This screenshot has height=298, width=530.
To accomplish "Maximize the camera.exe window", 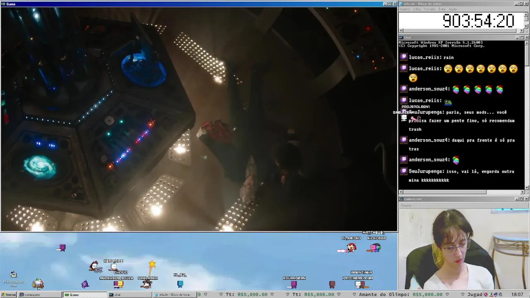I will pos(522,199).
